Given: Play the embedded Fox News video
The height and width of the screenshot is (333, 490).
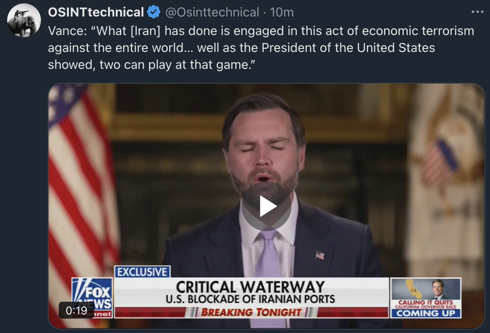Looking at the screenshot, I should click(266, 206).
